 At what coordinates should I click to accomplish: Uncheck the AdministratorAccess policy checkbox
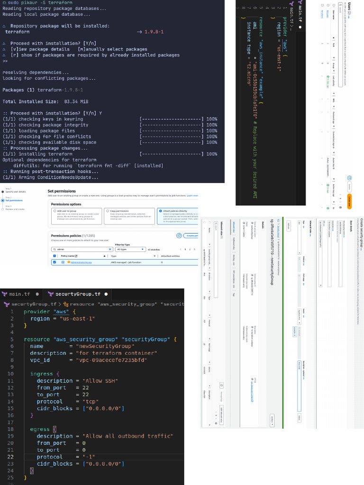coord(55,262)
